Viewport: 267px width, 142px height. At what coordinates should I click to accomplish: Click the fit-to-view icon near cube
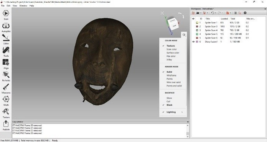pyautogui.click(x=162, y=13)
